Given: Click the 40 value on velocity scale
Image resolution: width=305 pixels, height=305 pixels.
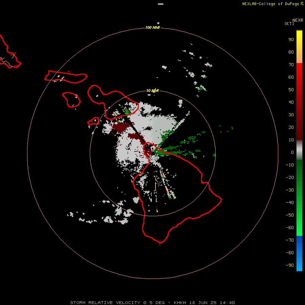Looking at the screenshot, I should point(291,102).
